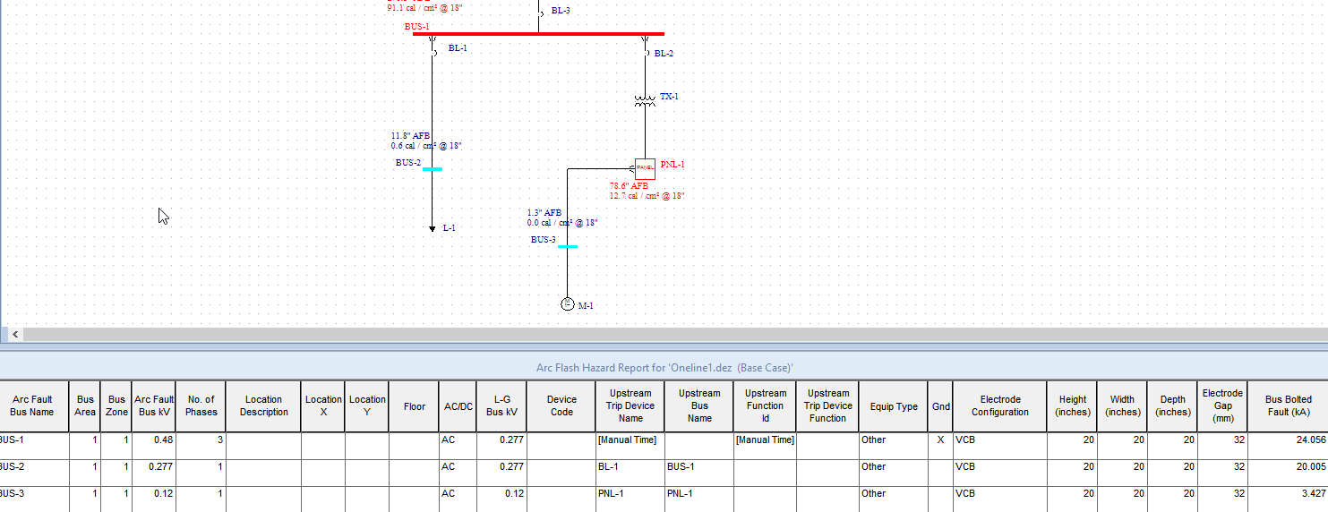1328x512 pixels.
Task: Open Upstream Trip Device cell showing BL-1
Action: click(x=630, y=467)
